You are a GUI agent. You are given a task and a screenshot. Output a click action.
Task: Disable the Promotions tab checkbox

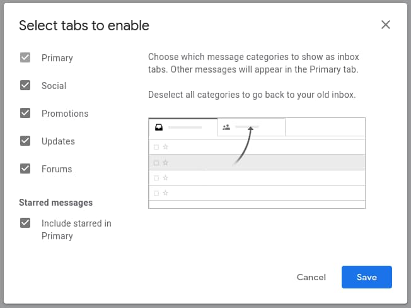(x=25, y=114)
